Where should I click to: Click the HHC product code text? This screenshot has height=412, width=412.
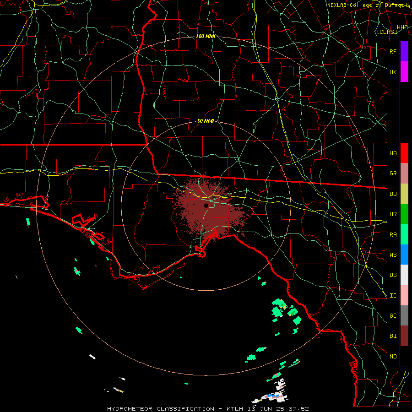coord(402,27)
